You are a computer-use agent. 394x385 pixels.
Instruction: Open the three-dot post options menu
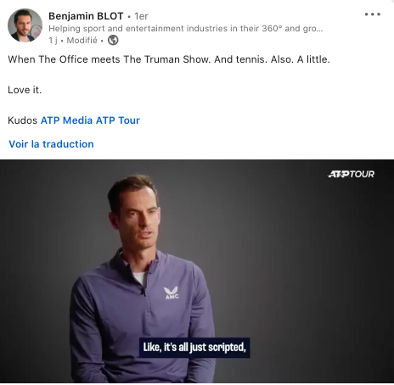pyautogui.click(x=373, y=14)
